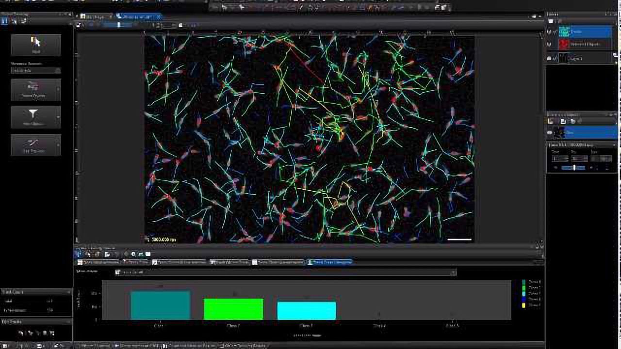Open the measurement dropdown above the histogram
The height and width of the screenshot is (349, 621).
pos(286,272)
